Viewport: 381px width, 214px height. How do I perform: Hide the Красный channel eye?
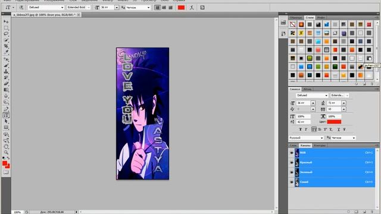(292, 162)
